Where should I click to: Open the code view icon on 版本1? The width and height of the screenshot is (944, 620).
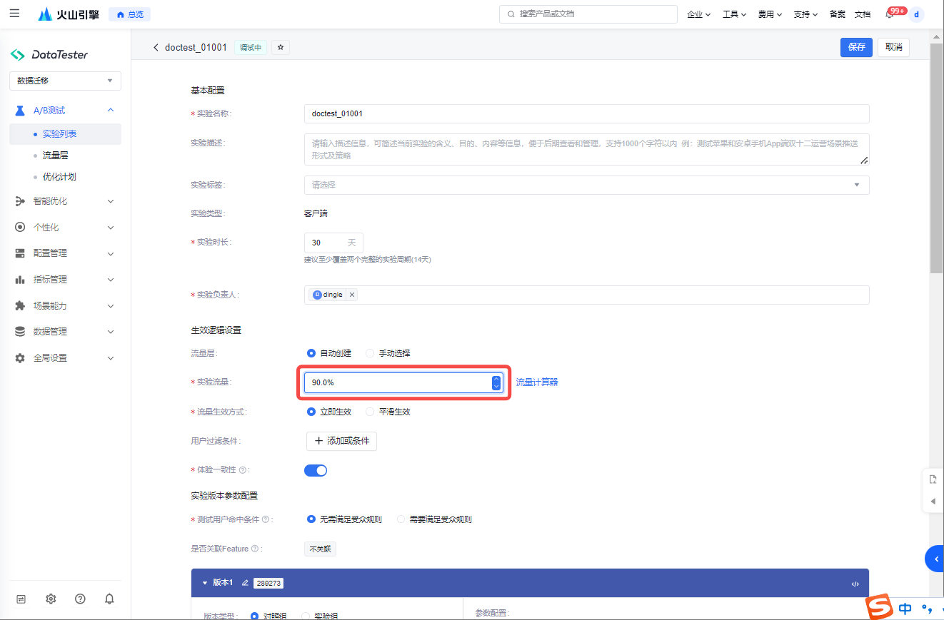click(x=855, y=584)
